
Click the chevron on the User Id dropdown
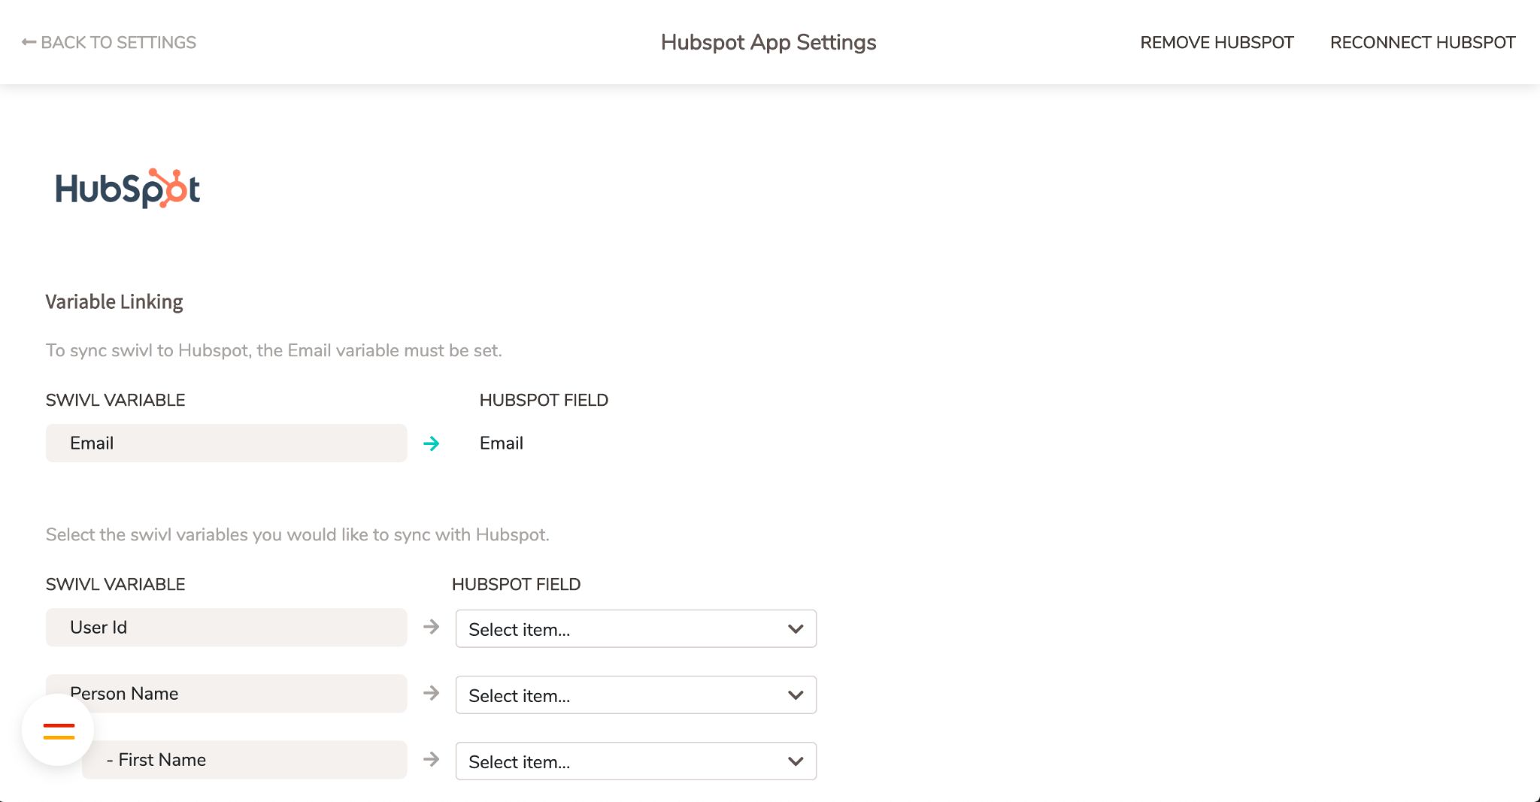[795, 628]
